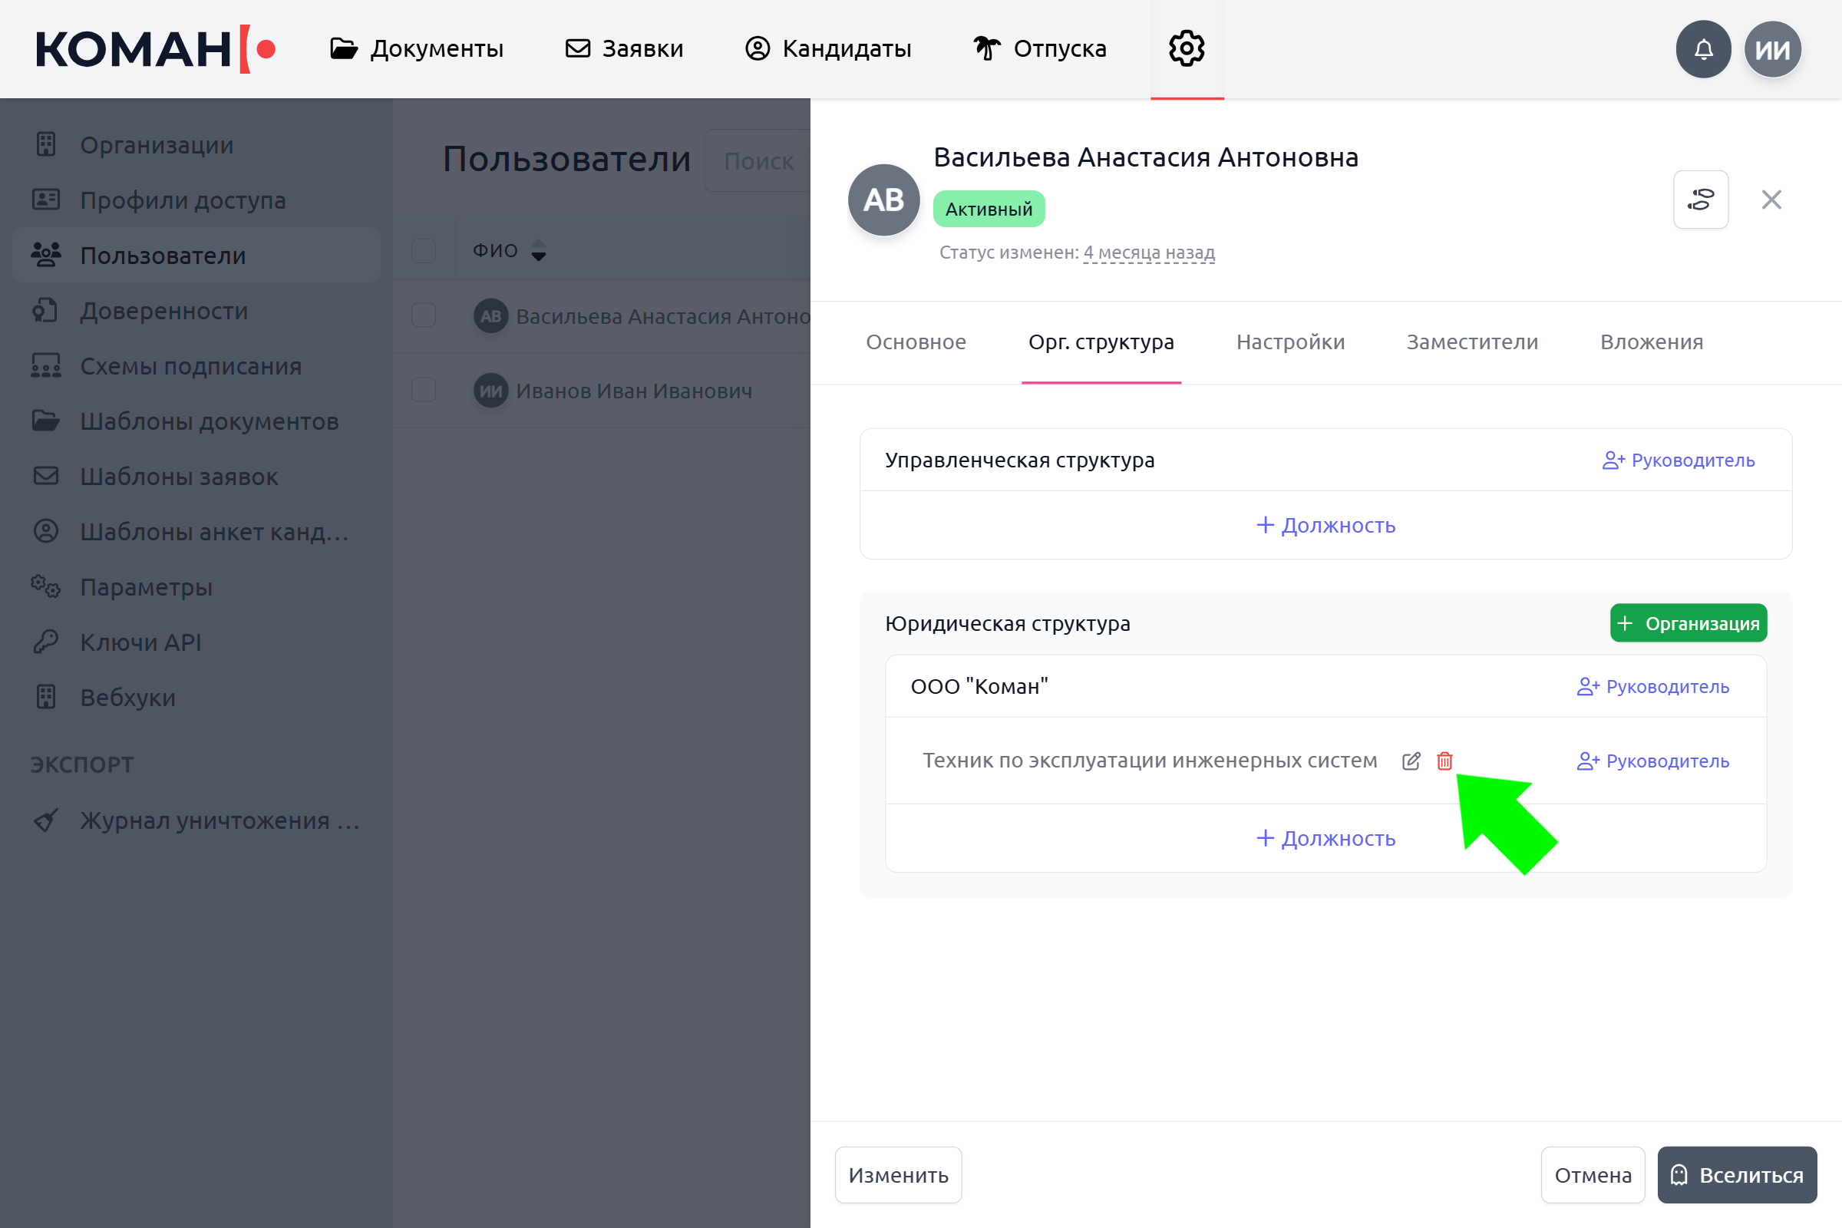Click the status changed '4 месяца назад' link

[1148, 253]
